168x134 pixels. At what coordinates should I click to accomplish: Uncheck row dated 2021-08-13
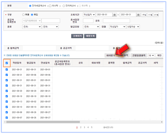click(7, 101)
